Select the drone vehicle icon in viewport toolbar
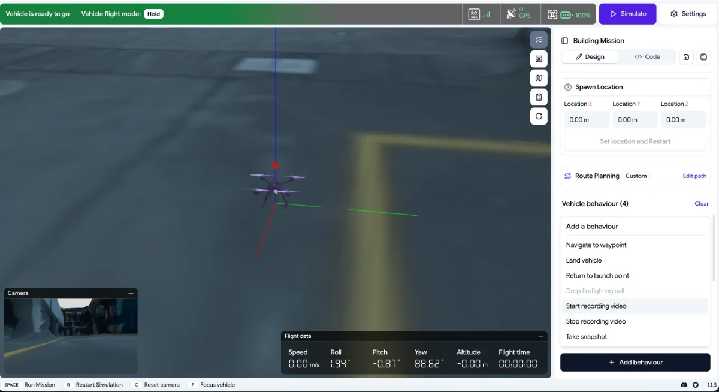Screen dimensions: 719x392 coord(539,59)
